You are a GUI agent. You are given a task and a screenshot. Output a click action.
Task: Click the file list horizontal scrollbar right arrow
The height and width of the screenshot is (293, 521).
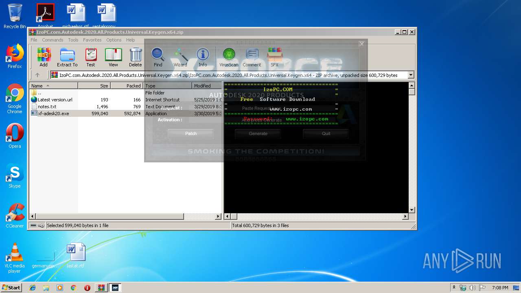tap(218, 216)
